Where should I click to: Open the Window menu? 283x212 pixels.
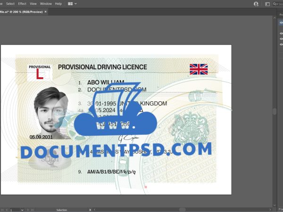coord(46,4)
